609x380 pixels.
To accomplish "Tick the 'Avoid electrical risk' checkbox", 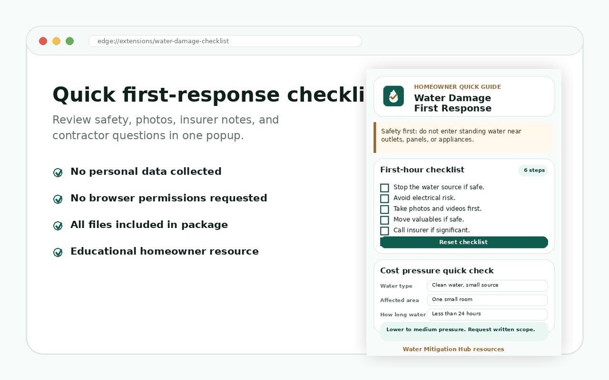I will tap(384, 199).
